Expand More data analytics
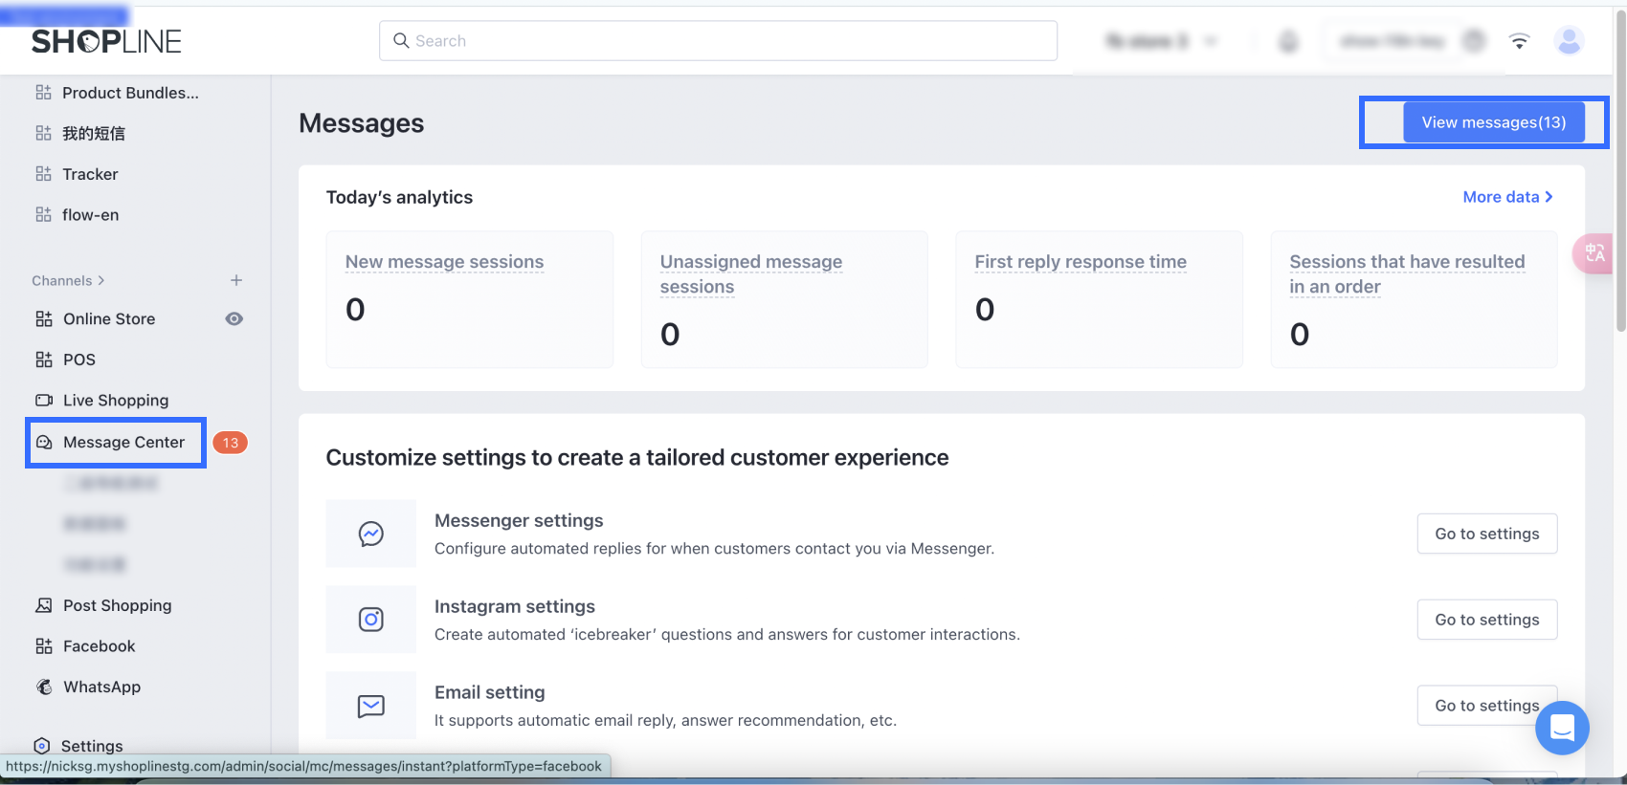Screen dimensions: 1627x785 [1507, 197]
